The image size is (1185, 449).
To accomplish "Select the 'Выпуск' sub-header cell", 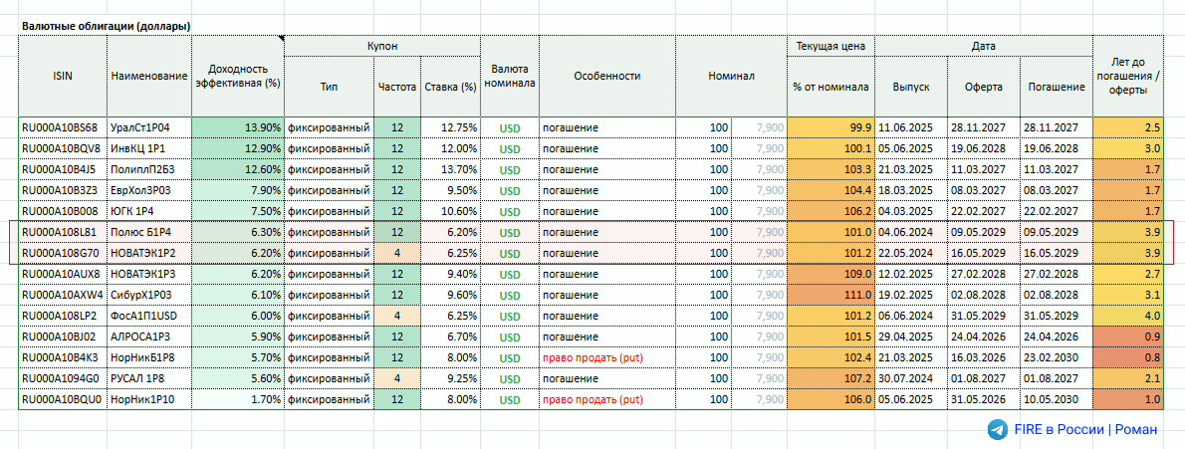I will point(911,87).
